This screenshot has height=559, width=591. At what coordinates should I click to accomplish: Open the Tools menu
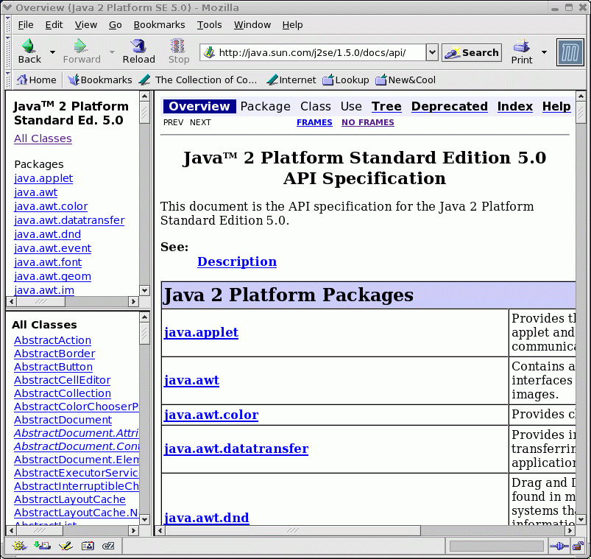tap(209, 25)
